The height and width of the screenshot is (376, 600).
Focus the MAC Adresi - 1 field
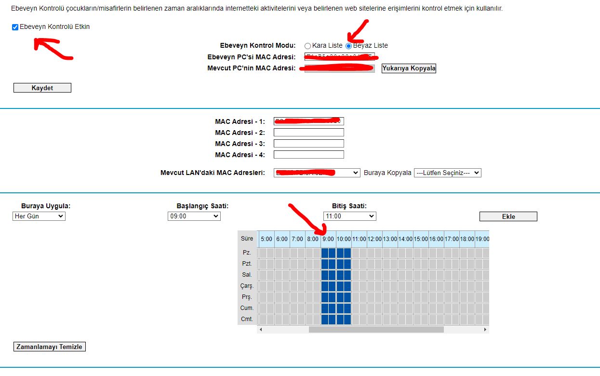click(x=309, y=121)
